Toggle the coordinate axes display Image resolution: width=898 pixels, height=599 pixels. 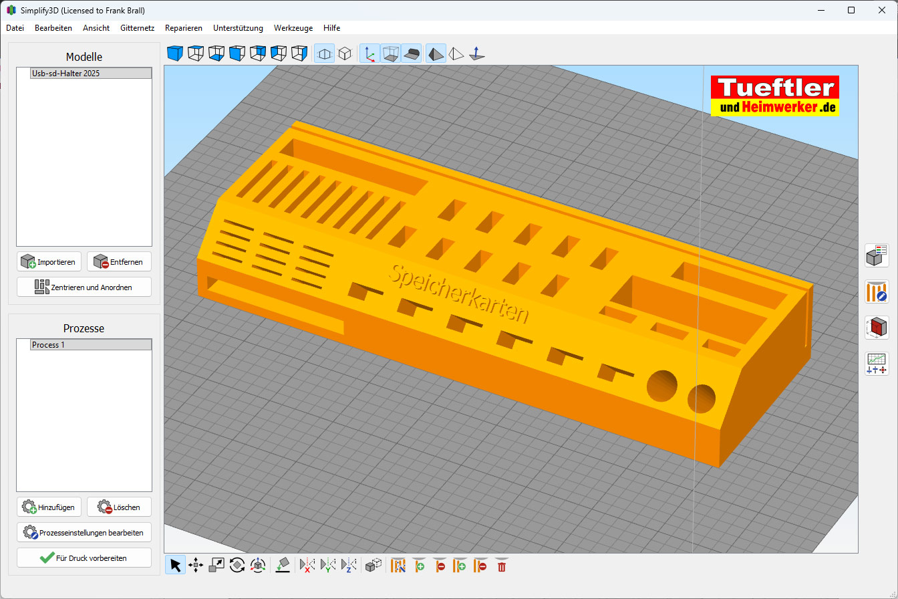pos(369,53)
